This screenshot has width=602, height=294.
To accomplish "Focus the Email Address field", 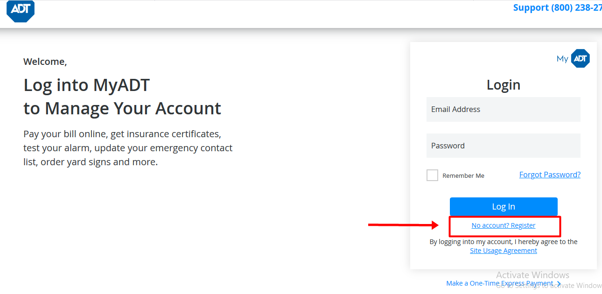I will tap(503, 109).
